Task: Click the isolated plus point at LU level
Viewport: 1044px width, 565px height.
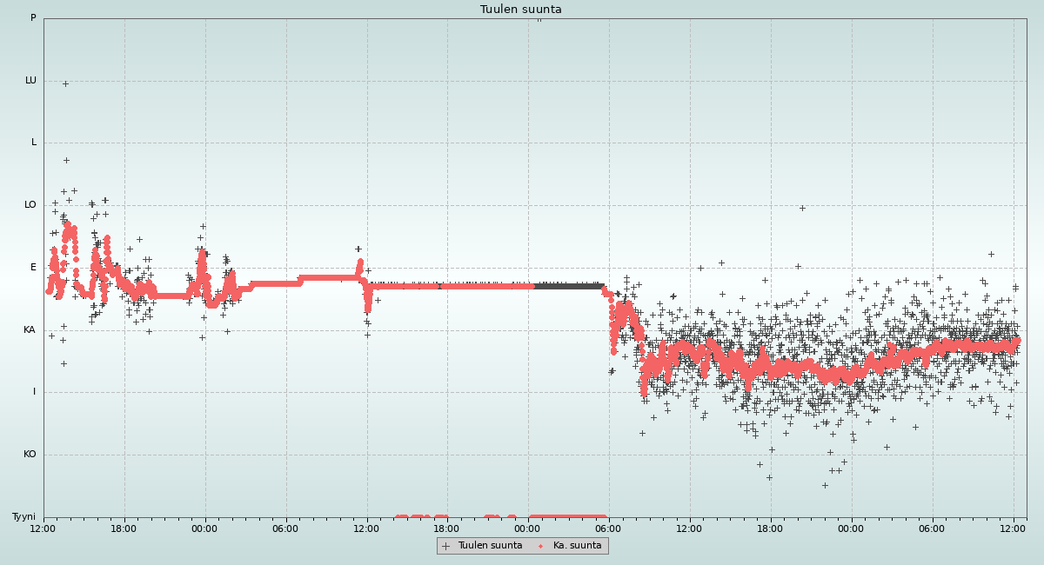Action: [x=65, y=84]
